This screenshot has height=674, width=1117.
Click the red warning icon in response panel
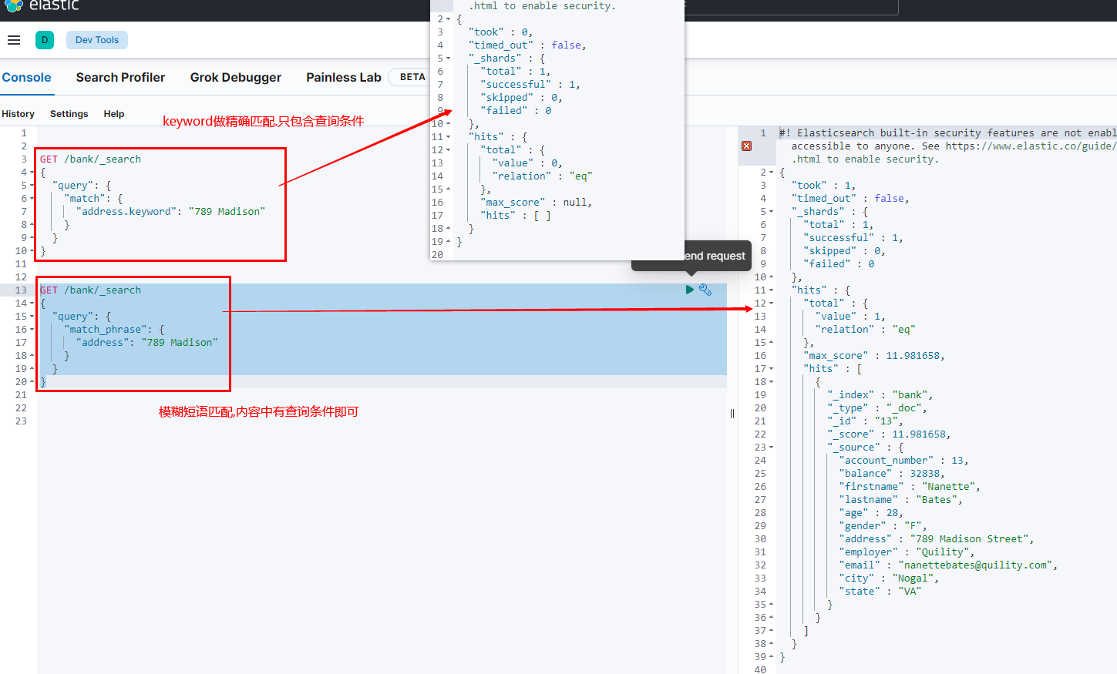click(x=746, y=146)
